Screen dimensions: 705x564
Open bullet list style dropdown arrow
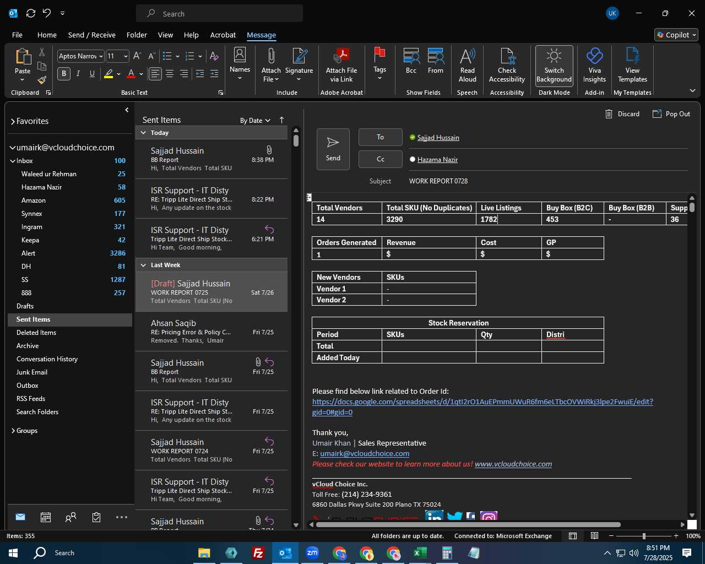click(x=178, y=56)
